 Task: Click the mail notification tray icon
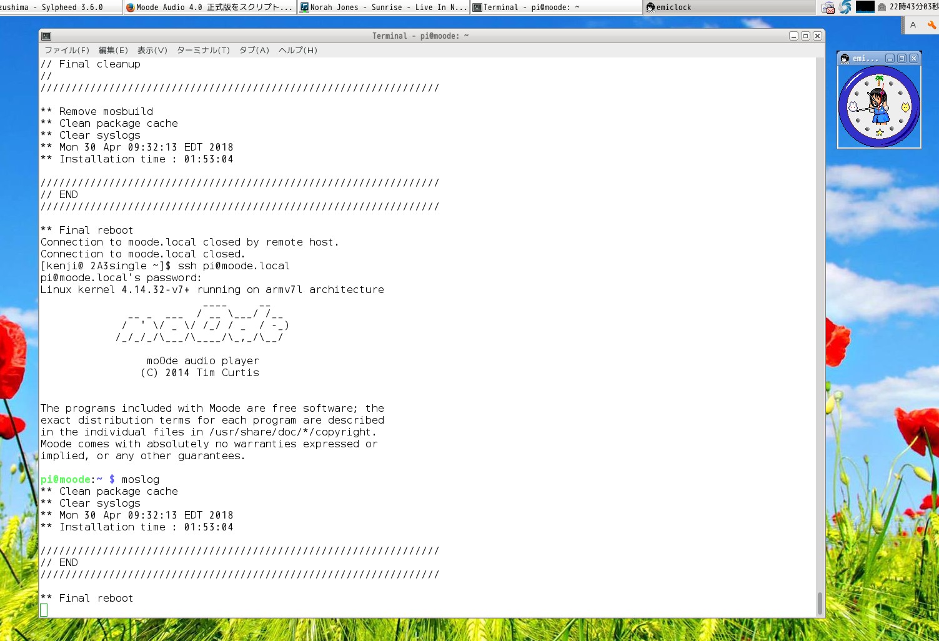click(828, 7)
